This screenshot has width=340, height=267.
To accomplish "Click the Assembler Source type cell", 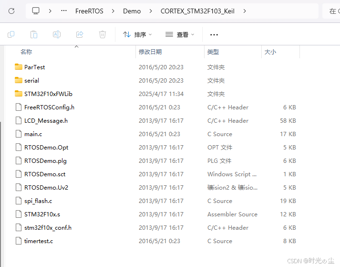I will pyautogui.click(x=232, y=214).
